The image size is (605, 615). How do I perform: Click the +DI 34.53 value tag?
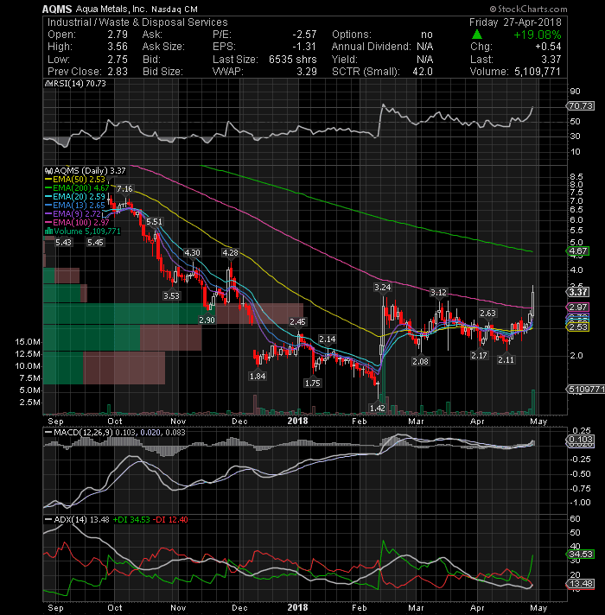click(580, 555)
